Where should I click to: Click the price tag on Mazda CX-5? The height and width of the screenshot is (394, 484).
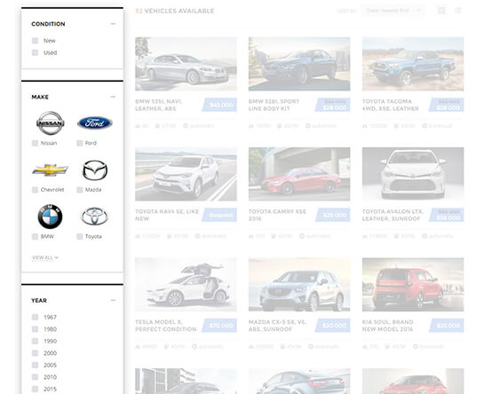[333, 326]
